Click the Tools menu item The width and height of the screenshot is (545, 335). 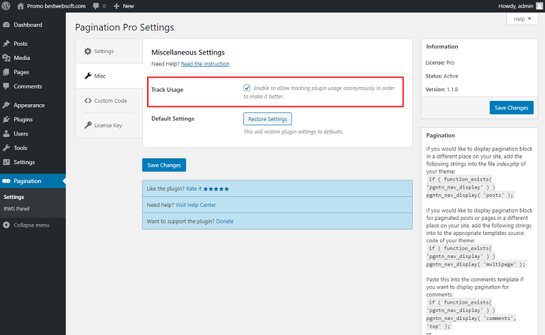33,148
